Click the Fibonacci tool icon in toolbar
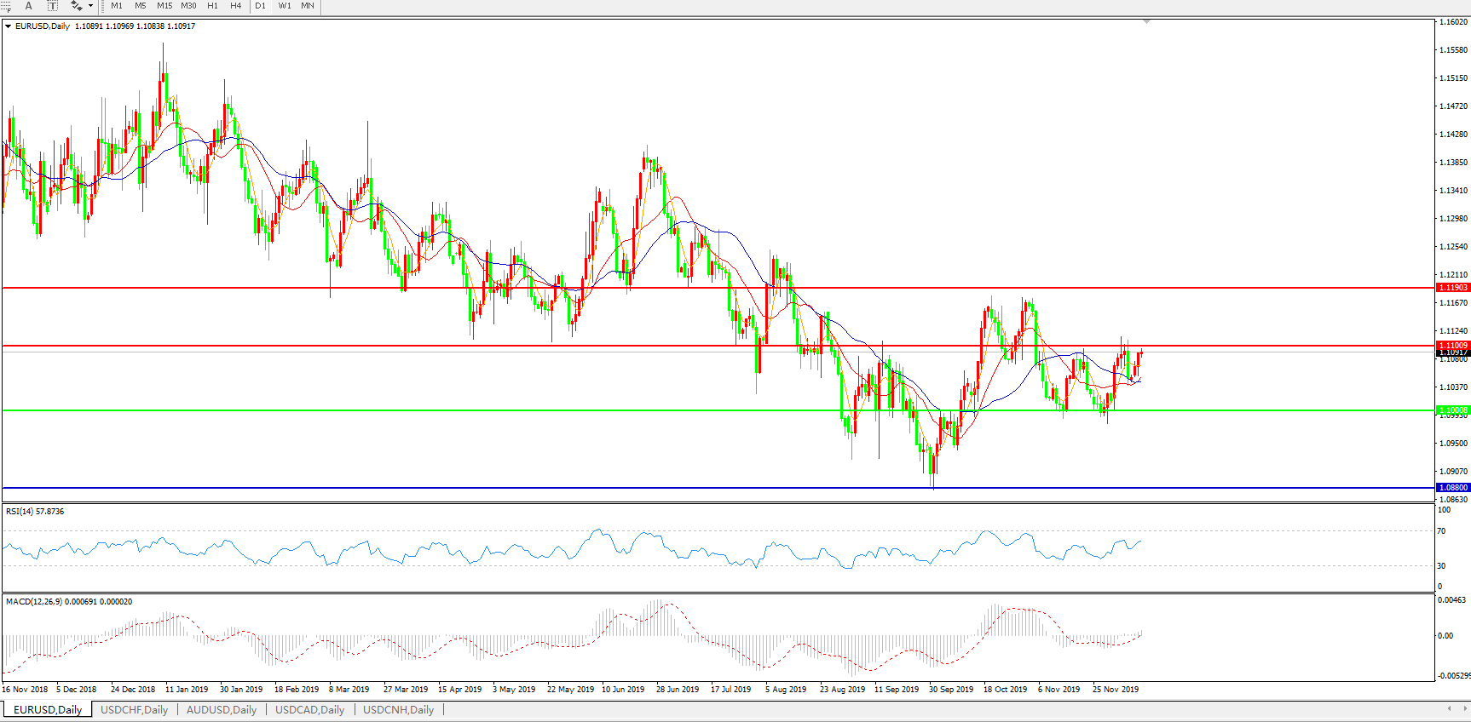The width and height of the screenshot is (1471, 722). coord(5,6)
